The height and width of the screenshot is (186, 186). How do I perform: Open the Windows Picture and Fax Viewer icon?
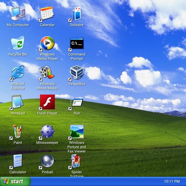point(77,132)
